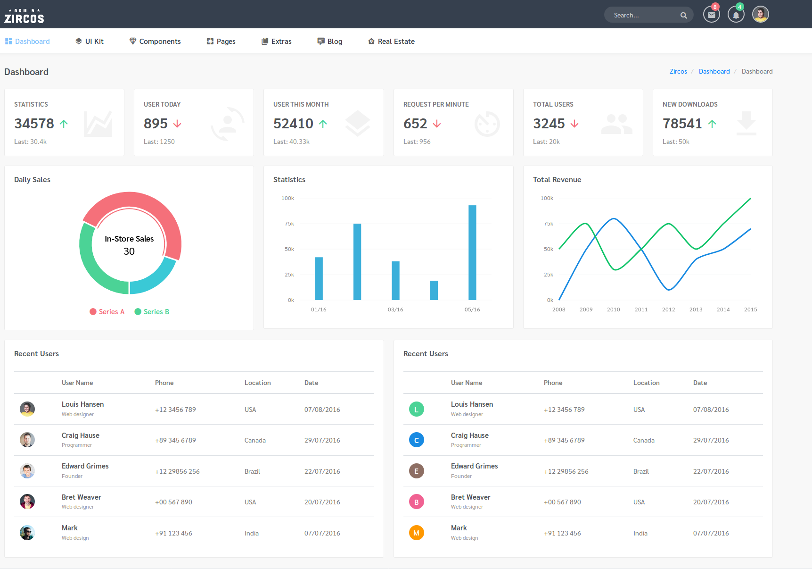The width and height of the screenshot is (812, 569).
Task: Open the user profile avatar menu
Action: pos(761,14)
